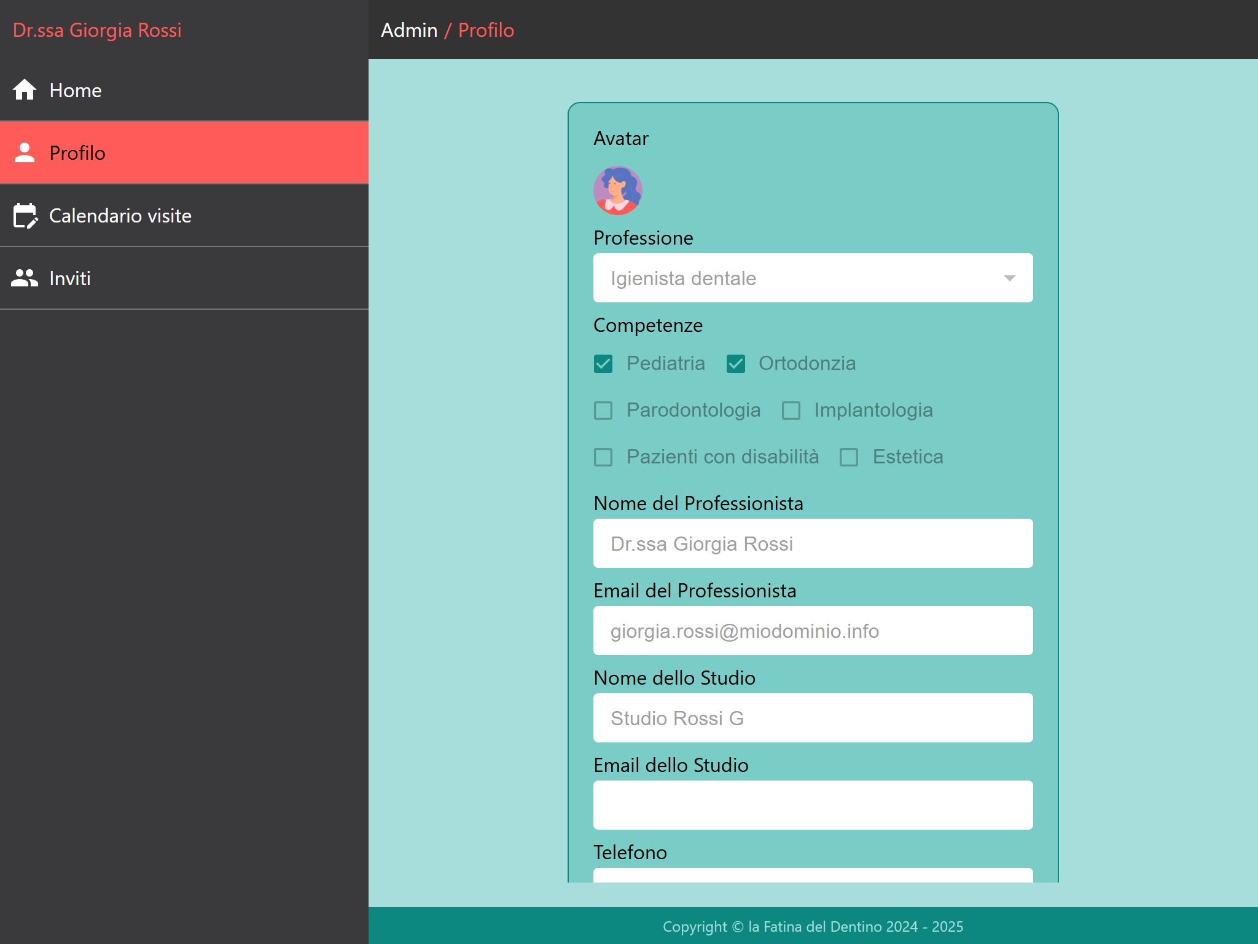The width and height of the screenshot is (1258, 944).
Task: Tick Pazienti con disabilità checkbox
Action: pyautogui.click(x=603, y=457)
